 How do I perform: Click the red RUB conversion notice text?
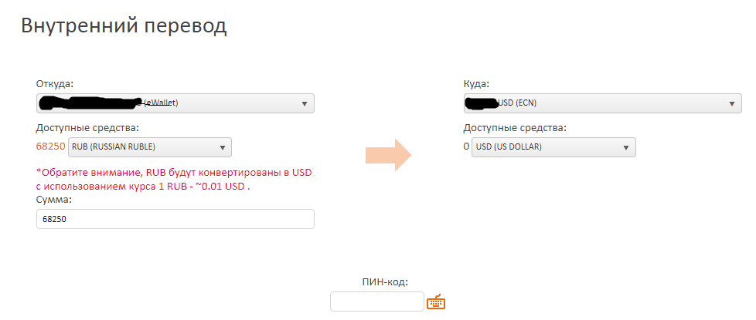178,180
